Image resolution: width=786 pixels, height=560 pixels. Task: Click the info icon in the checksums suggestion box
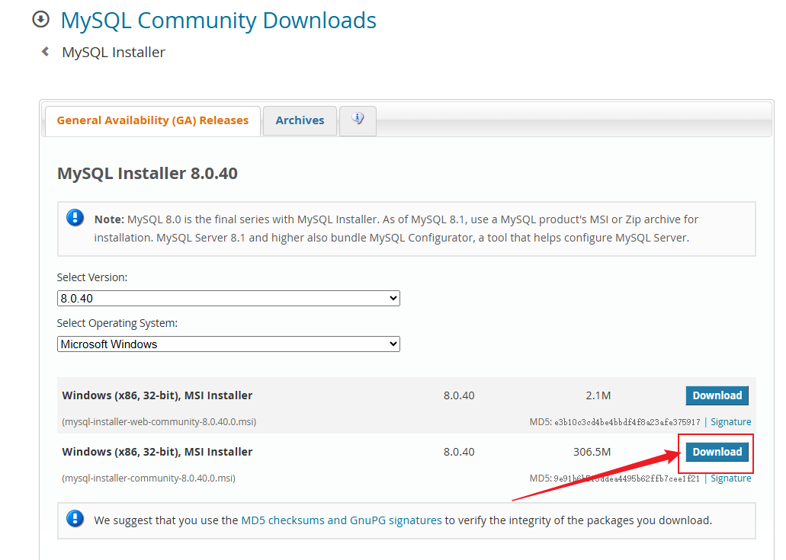point(74,520)
